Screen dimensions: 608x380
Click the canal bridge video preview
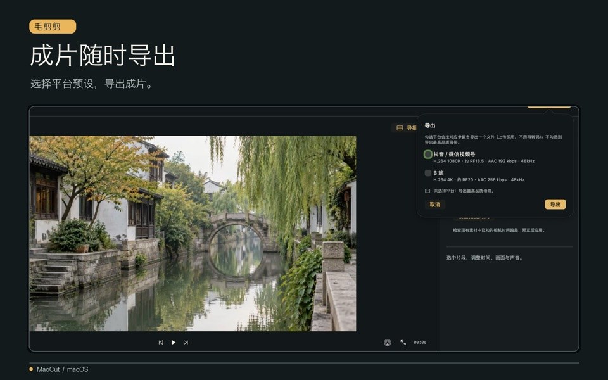tap(193, 234)
